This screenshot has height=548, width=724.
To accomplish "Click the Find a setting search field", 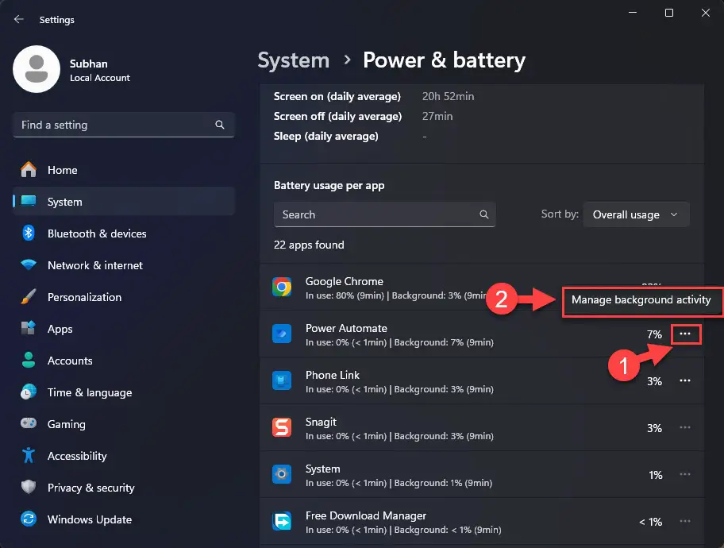I will tap(124, 125).
